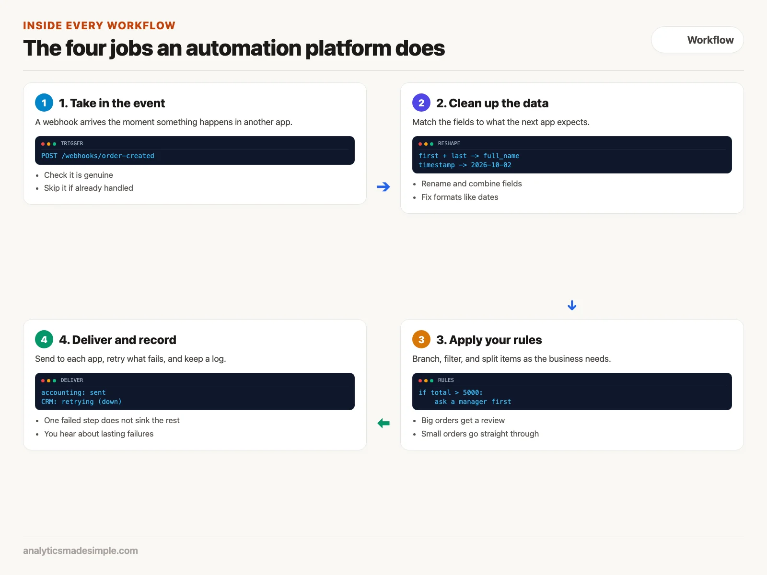Click the 'POST /webhooks/order-created' code line
Viewport: 767px width, 575px height.
(98, 156)
